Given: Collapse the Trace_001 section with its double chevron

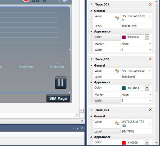Looking at the screenshot, I should tap(92, 4).
